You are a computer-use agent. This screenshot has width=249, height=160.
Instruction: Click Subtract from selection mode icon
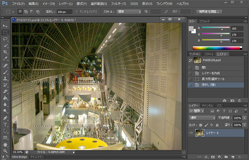(x=32, y=12)
